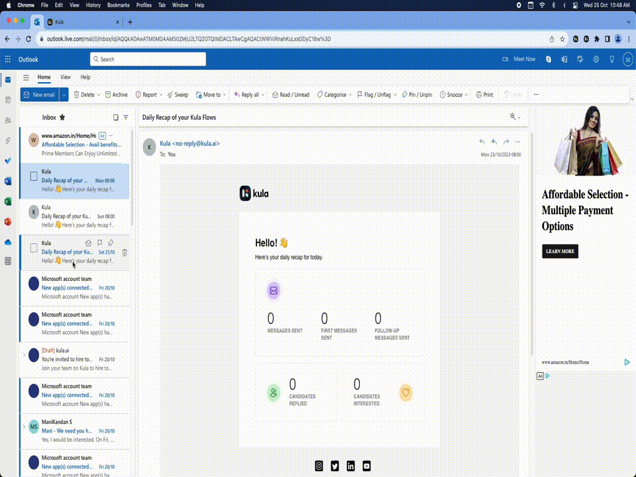Launch Excel from the sidebar
Image resolution: width=636 pixels, height=477 pixels.
coord(8,201)
